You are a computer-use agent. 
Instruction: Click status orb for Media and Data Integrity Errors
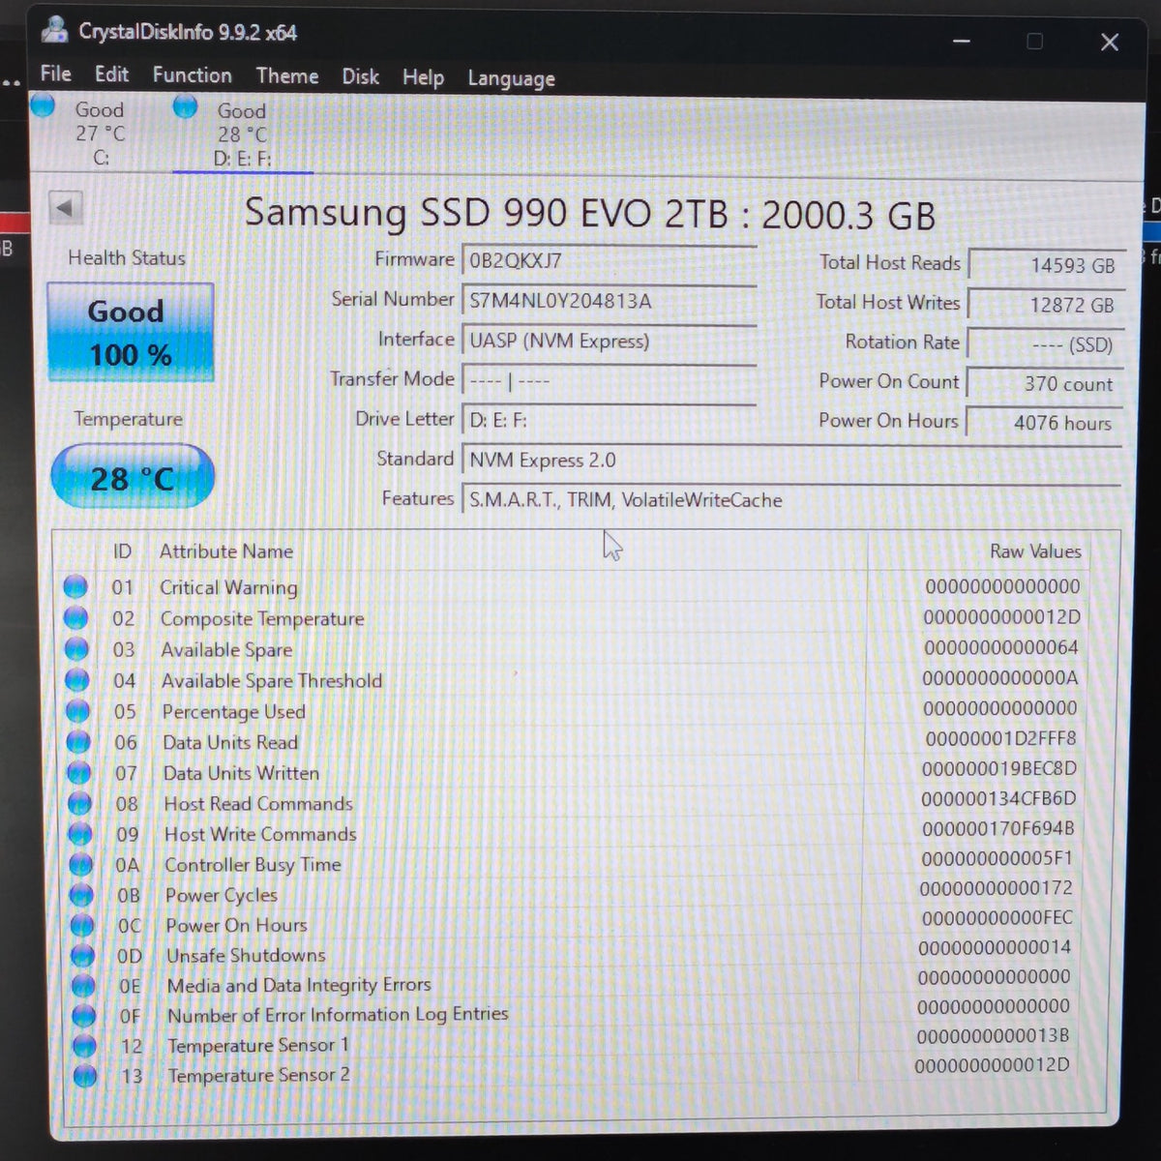pyautogui.click(x=84, y=985)
